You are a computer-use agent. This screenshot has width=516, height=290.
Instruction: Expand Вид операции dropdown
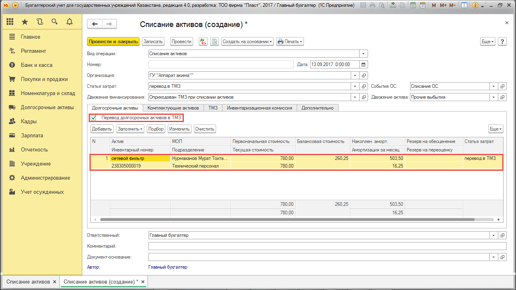click(x=363, y=54)
